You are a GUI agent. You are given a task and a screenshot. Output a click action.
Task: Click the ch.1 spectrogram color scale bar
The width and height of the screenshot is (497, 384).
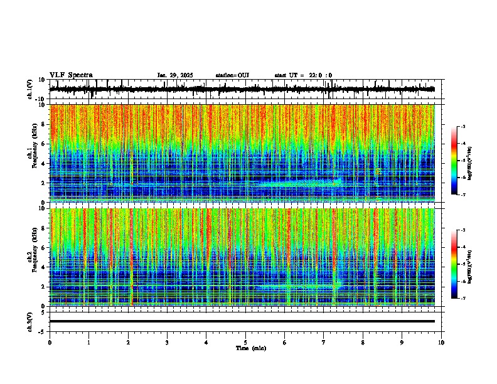point(454,161)
